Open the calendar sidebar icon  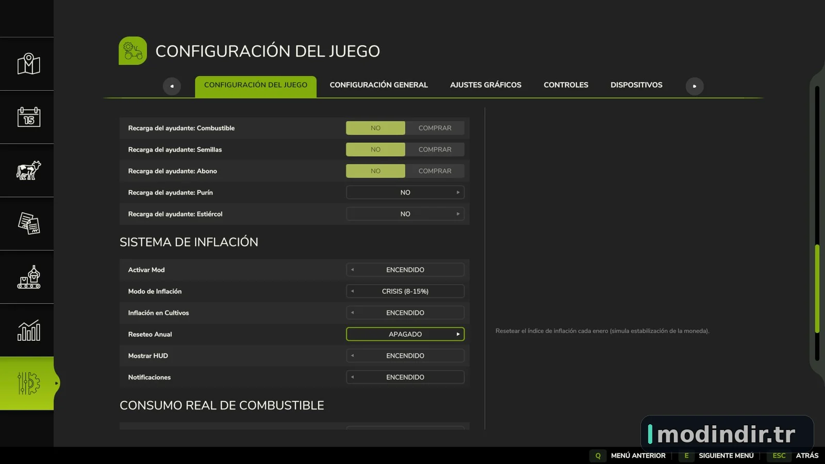click(29, 117)
